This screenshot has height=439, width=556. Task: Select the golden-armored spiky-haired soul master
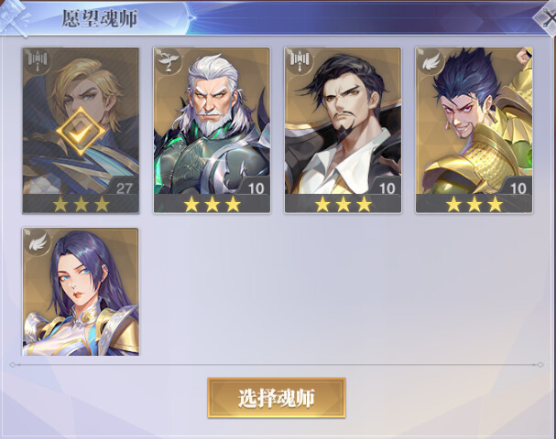474,130
